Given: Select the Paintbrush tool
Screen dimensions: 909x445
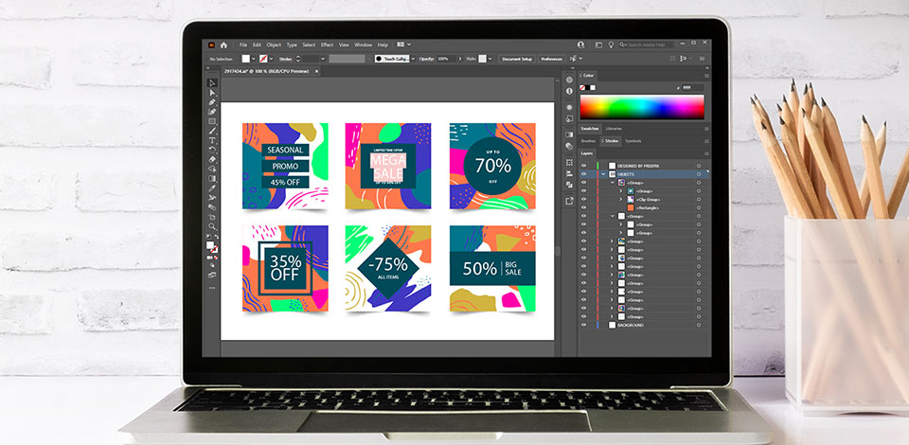Looking at the screenshot, I should tap(212, 131).
